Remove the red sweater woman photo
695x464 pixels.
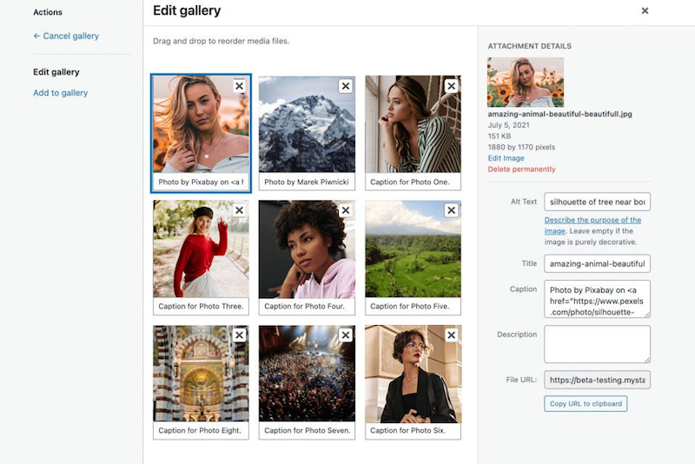[240, 210]
